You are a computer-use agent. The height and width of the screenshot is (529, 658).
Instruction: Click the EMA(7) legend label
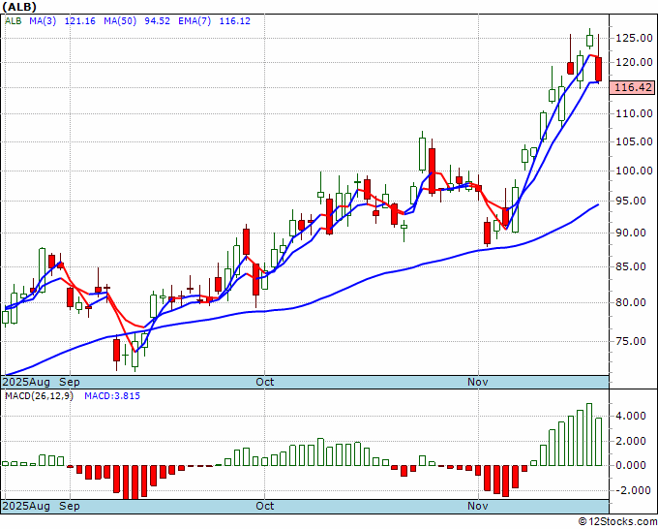click(x=194, y=21)
